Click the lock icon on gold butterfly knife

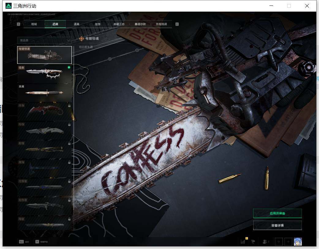pyautogui.click(x=69, y=143)
